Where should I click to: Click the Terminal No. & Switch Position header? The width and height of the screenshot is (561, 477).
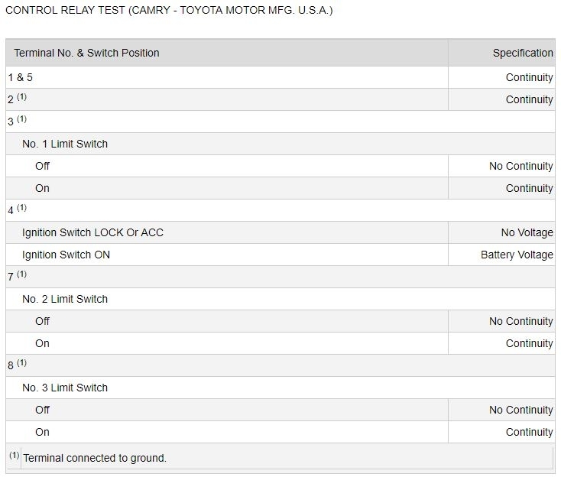(86, 53)
